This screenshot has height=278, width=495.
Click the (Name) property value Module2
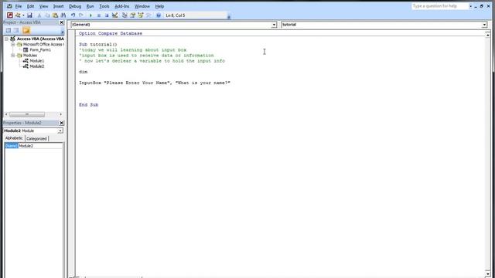[40, 146]
